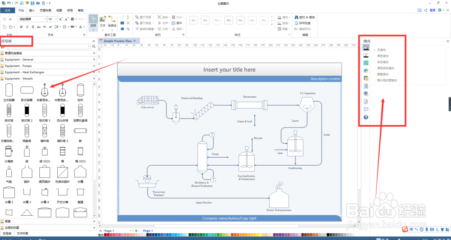The image size is (451, 240).
Task: Open the line style sidebar icon
Action: coord(366,55)
